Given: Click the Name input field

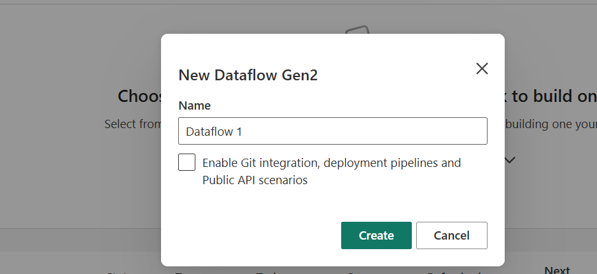Looking at the screenshot, I should 333,131.
